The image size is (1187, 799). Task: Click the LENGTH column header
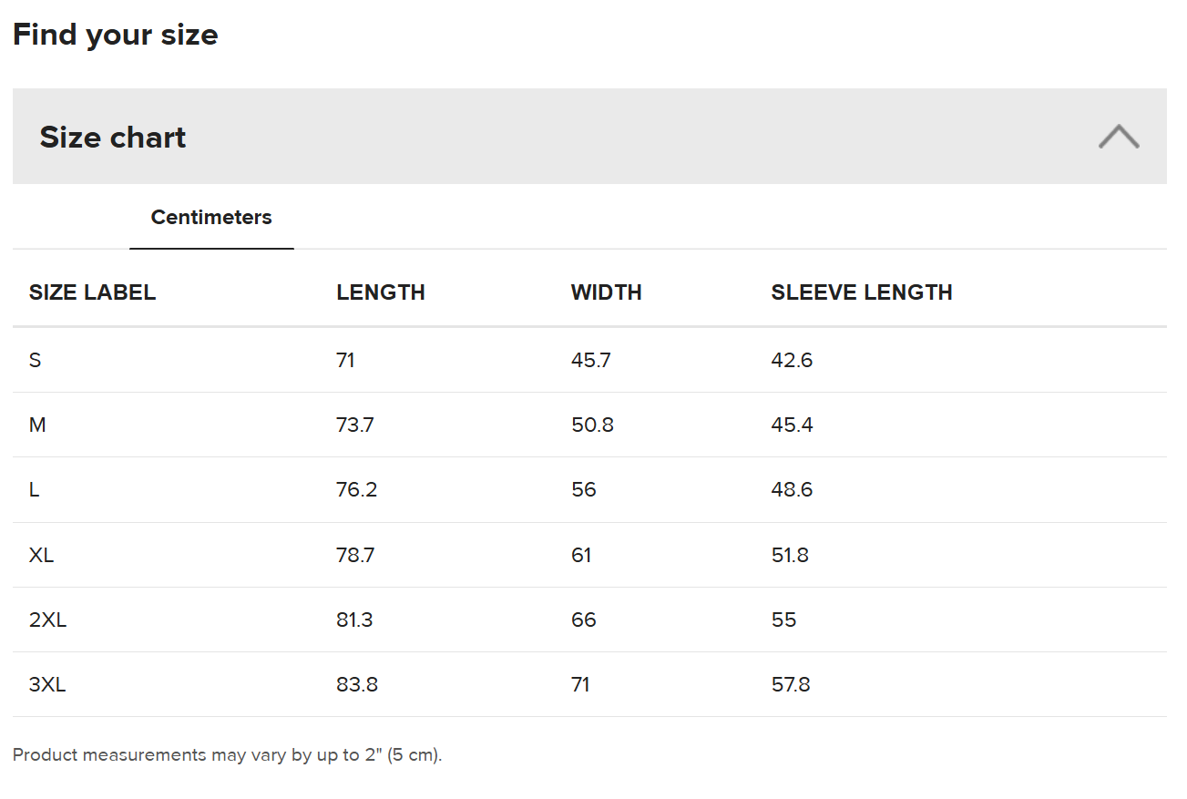click(381, 292)
